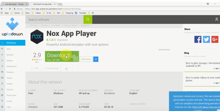Click the Read review button
The image size is (220, 111).
point(86,59)
